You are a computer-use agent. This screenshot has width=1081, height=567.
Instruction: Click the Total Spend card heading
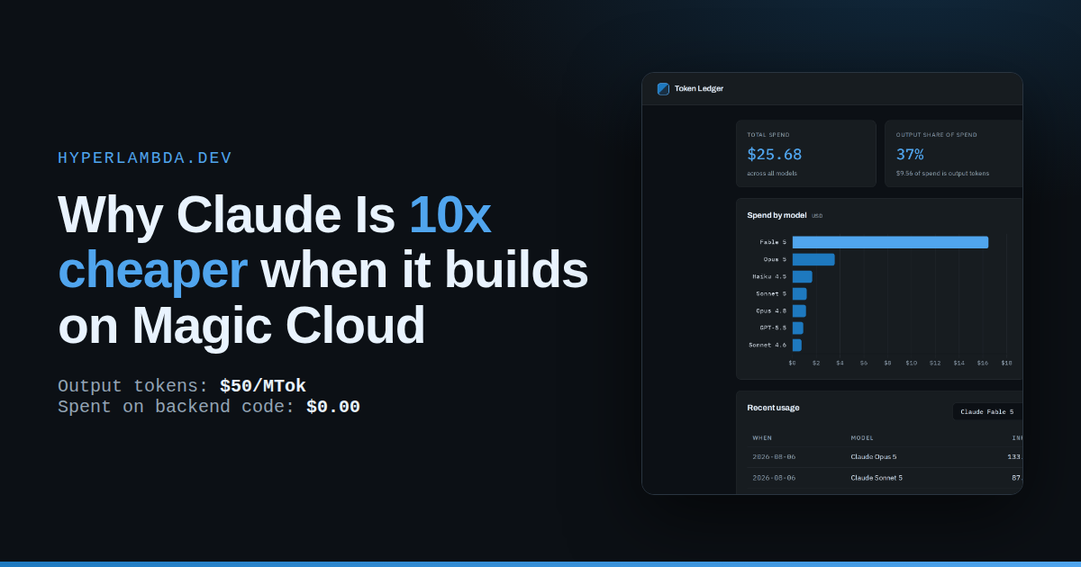pos(768,135)
